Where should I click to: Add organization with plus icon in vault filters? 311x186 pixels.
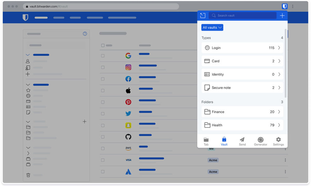28,74
